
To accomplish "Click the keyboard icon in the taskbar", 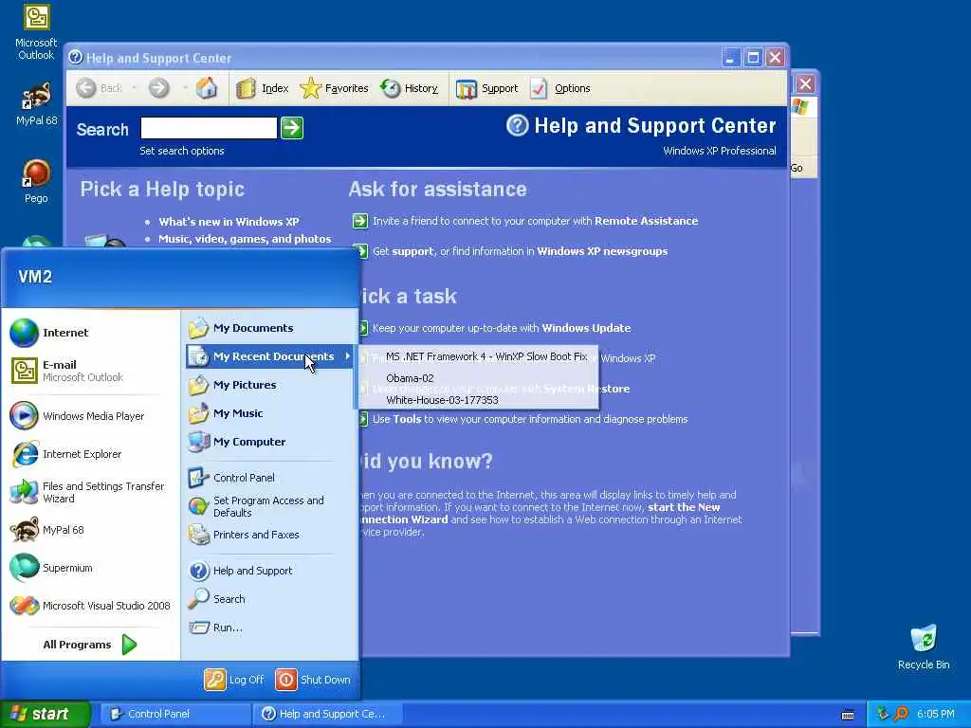I will coord(848,715).
